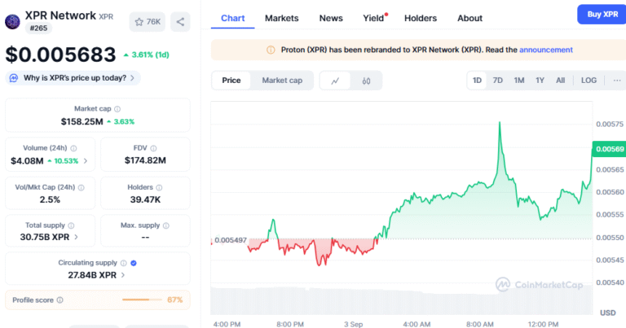Image resolution: width=626 pixels, height=328 pixels.
Task: Switch to line chart view icon
Action: click(336, 81)
